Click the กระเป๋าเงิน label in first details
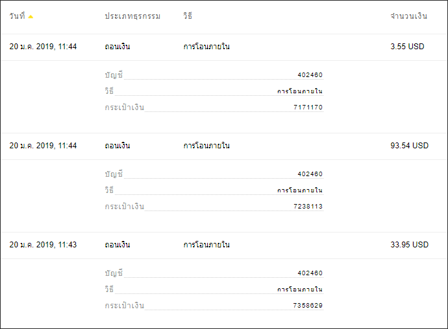This screenshot has width=448, height=329. tap(124, 108)
